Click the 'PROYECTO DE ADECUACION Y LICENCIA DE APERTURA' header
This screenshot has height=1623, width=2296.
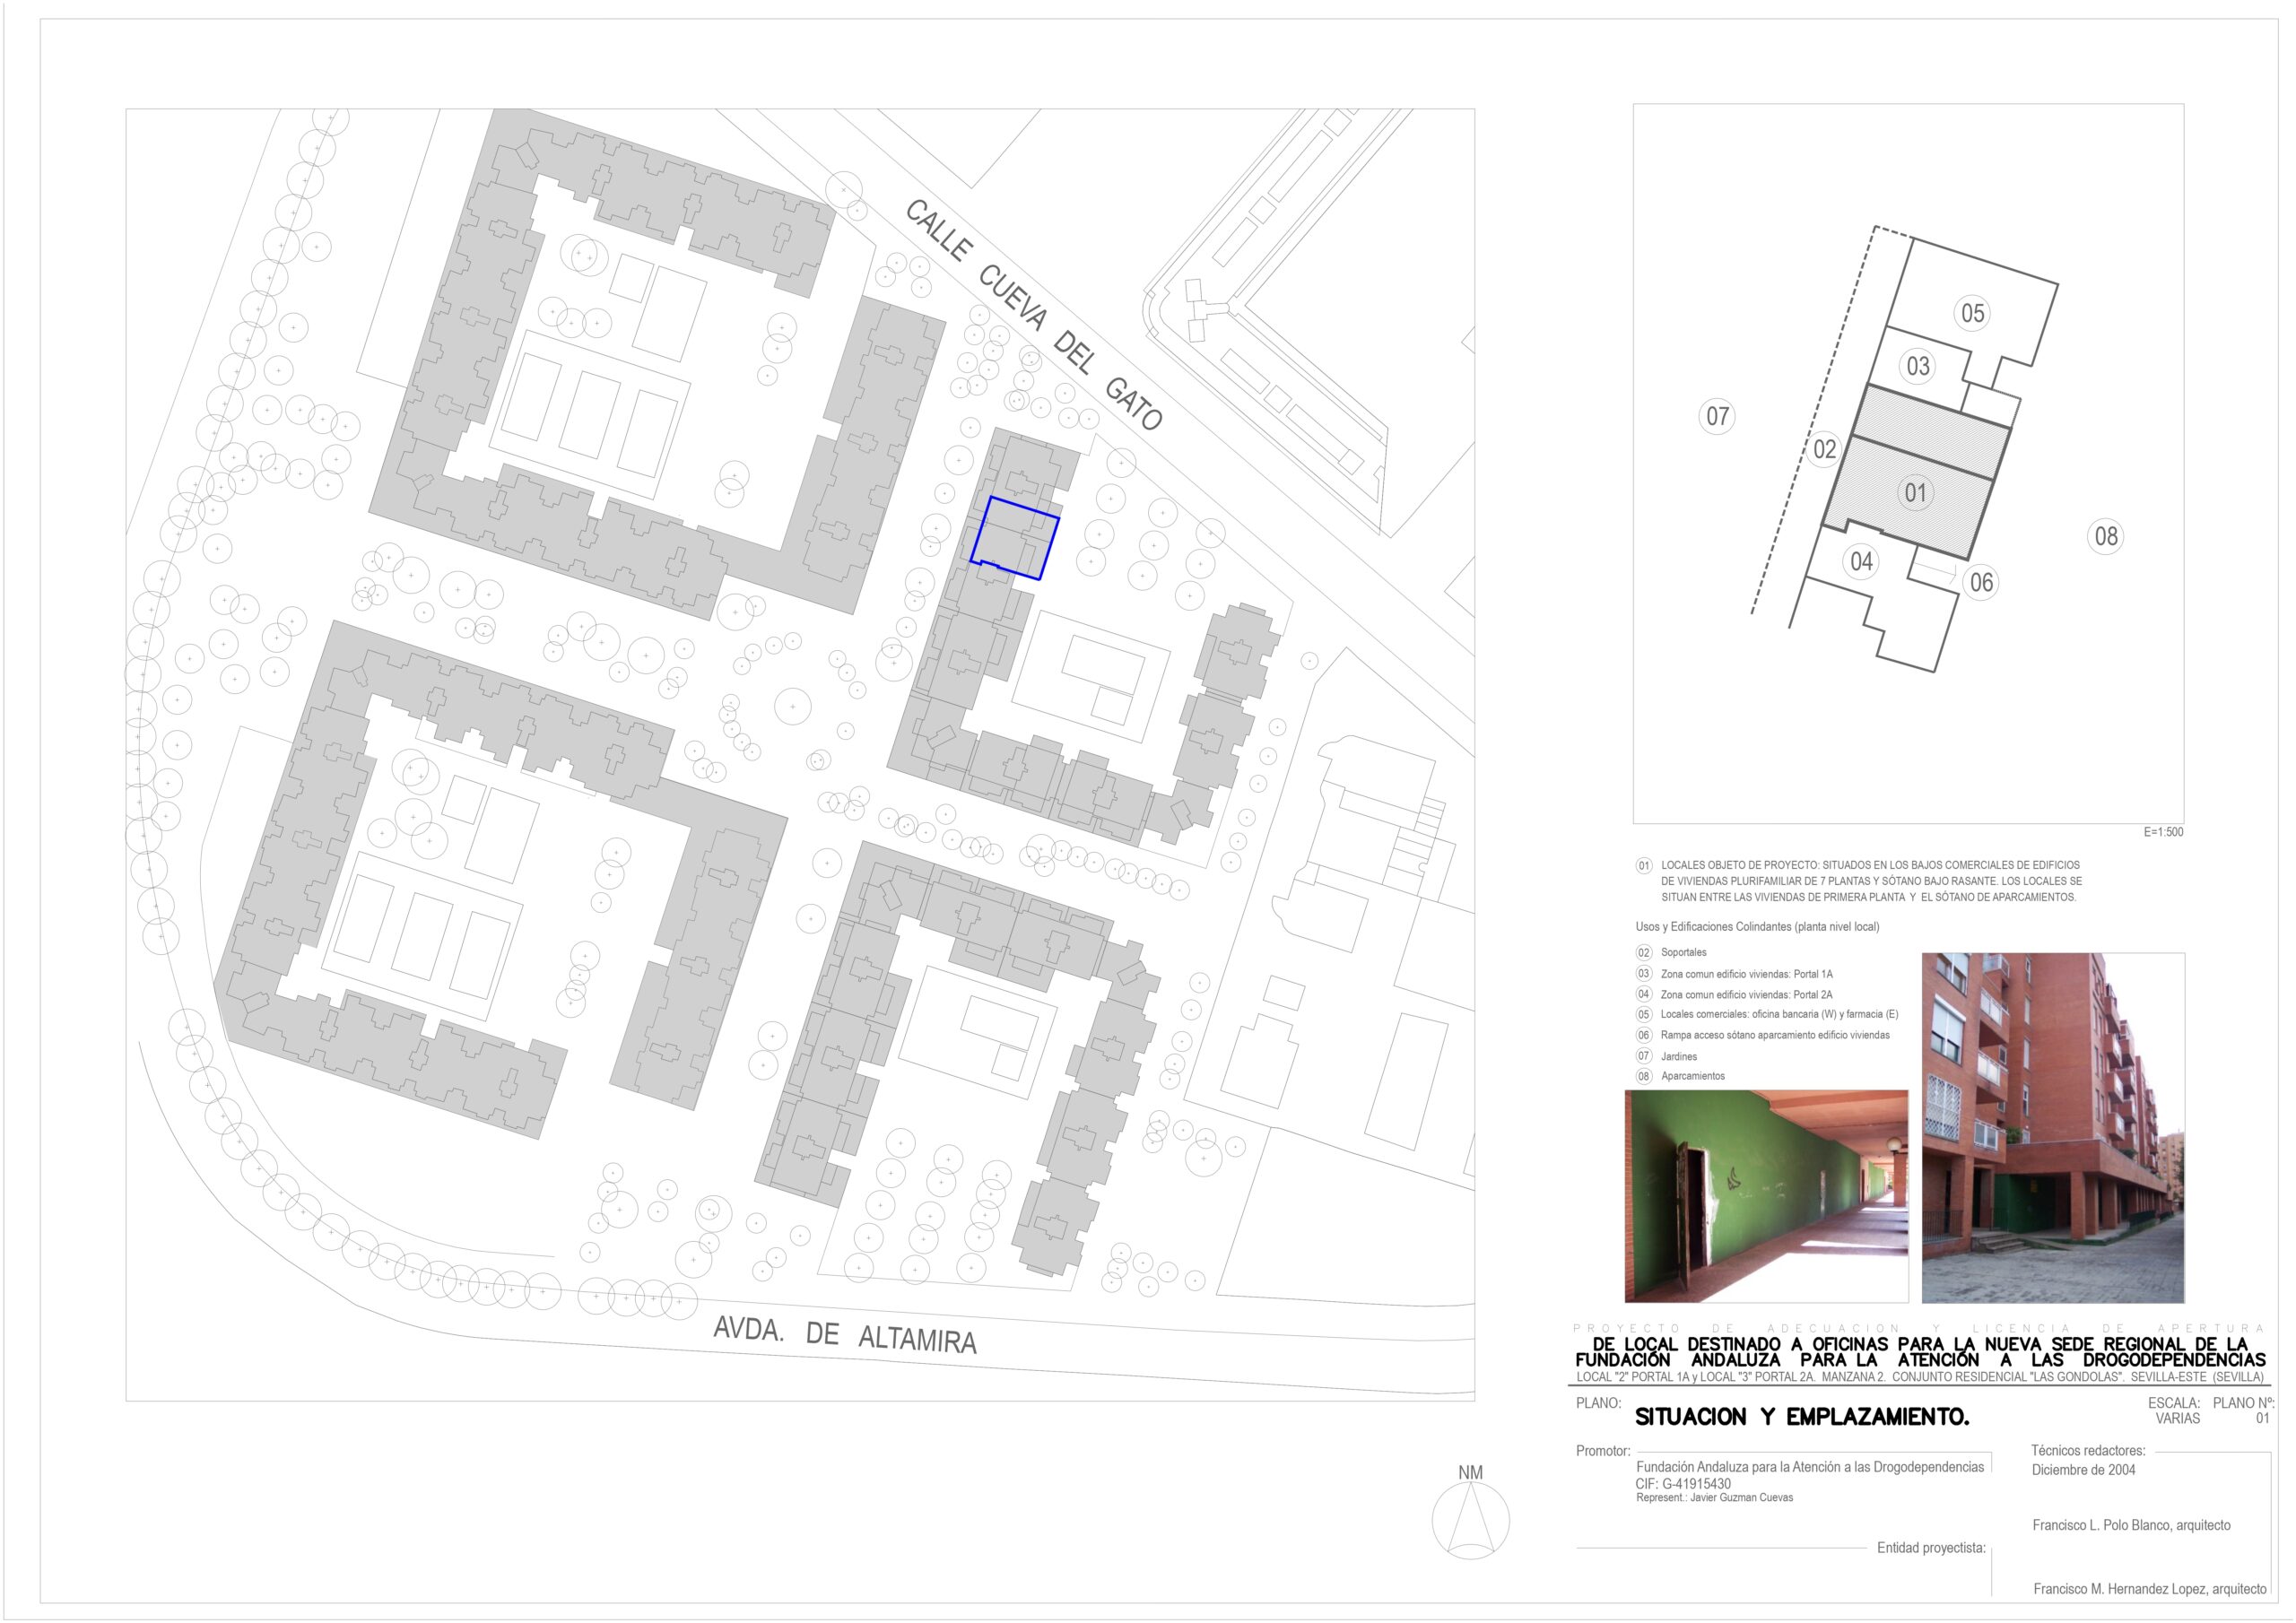pos(1918,1329)
